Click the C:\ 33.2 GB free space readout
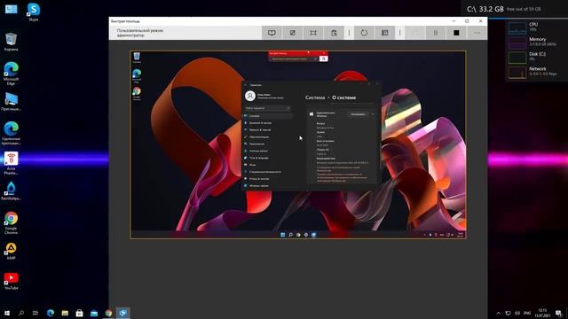This screenshot has width=568, height=319. (x=503, y=9)
